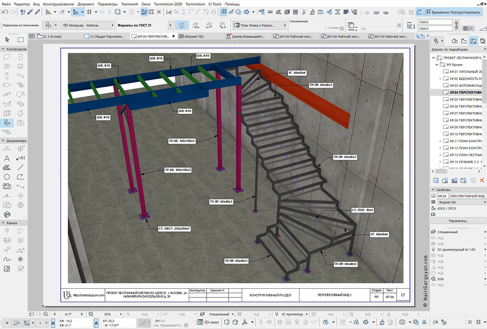Open the Интерьер - Мебель layer dropdown
Viewport: 487px width, 329px height.
click(x=87, y=25)
